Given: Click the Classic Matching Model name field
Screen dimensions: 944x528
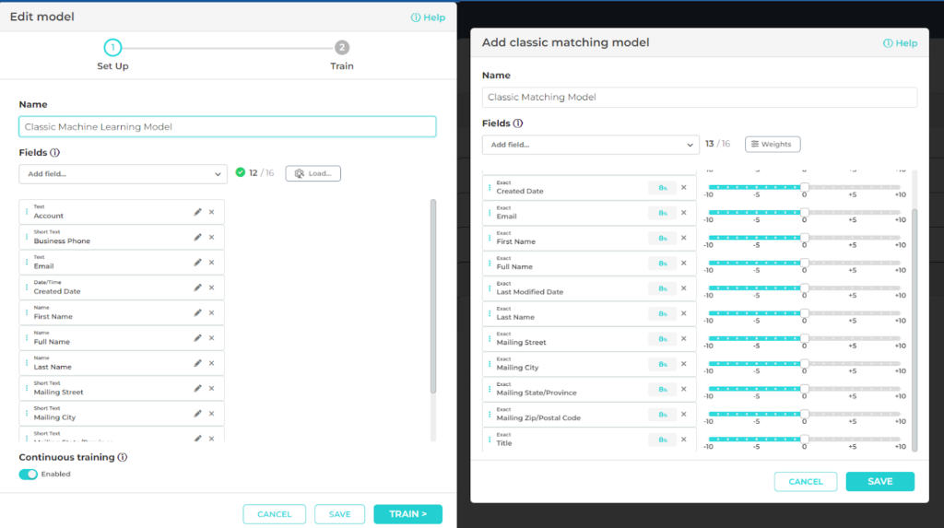Looking at the screenshot, I should click(x=699, y=97).
